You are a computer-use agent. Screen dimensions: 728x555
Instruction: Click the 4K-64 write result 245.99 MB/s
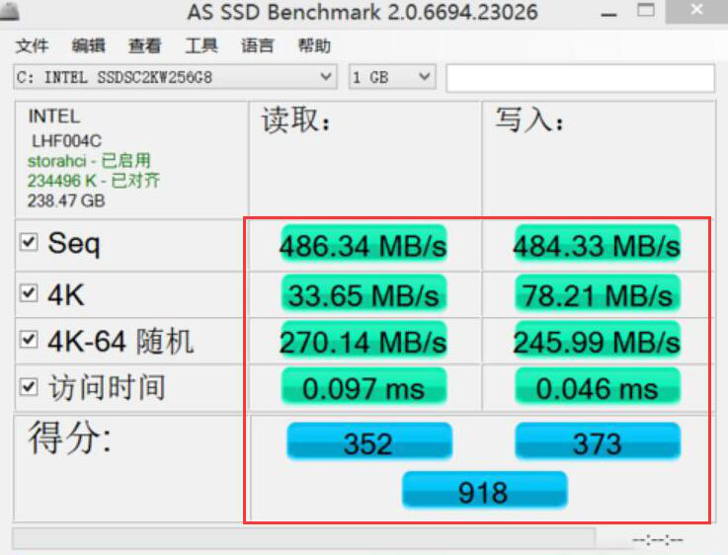pos(598,340)
